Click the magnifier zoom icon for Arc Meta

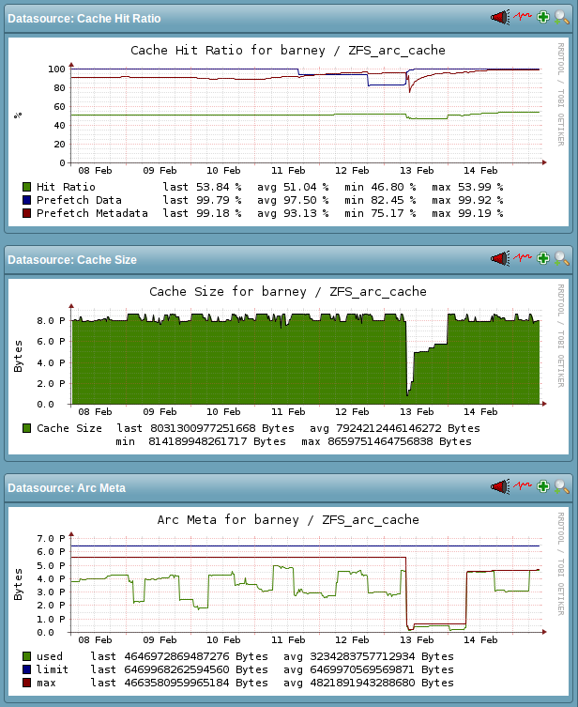[x=562, y=486]
